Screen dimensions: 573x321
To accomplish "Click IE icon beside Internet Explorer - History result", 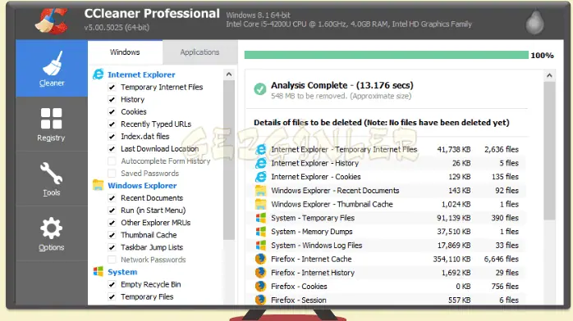I will 260,163.
